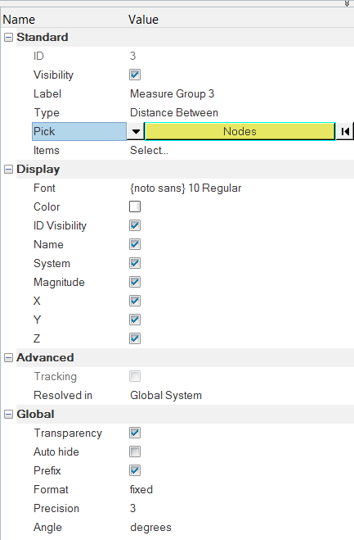The width and height of the screenshot is (354, 540).
Task: Enable the Auto hide checkbox
Action: (135, 452)
